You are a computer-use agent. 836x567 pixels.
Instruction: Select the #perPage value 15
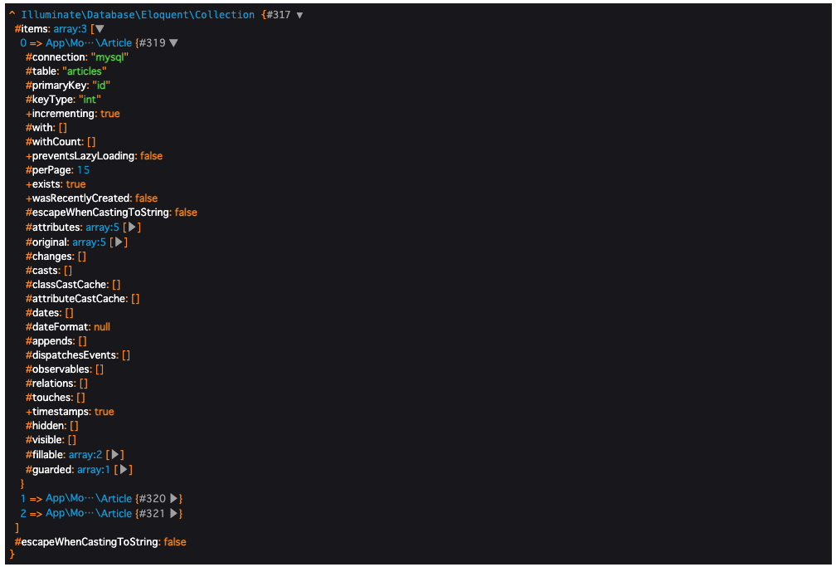83,170
